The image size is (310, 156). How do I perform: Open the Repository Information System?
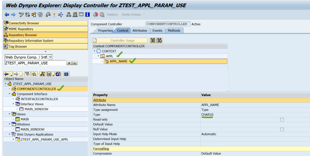coord(46,41)
